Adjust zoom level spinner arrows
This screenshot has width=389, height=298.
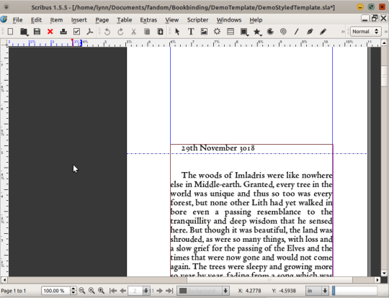(73, 291)
